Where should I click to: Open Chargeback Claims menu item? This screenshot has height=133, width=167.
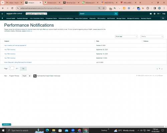click(51, 18)
